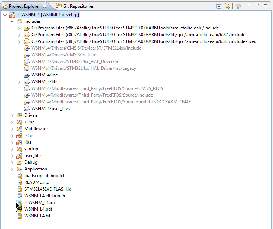Click the WSNML4/Inc include icon
Image resolution: width=273 pixels, height=229 pixels.
27,75
